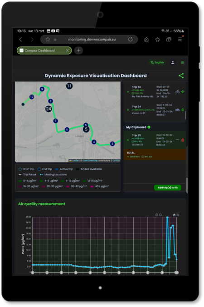Go back with the browser back arrow
The width and height of the screenshot is (204, 307).
point(20,40)
